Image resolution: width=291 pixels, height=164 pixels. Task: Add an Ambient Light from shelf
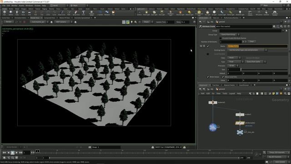tap(240, 13)
